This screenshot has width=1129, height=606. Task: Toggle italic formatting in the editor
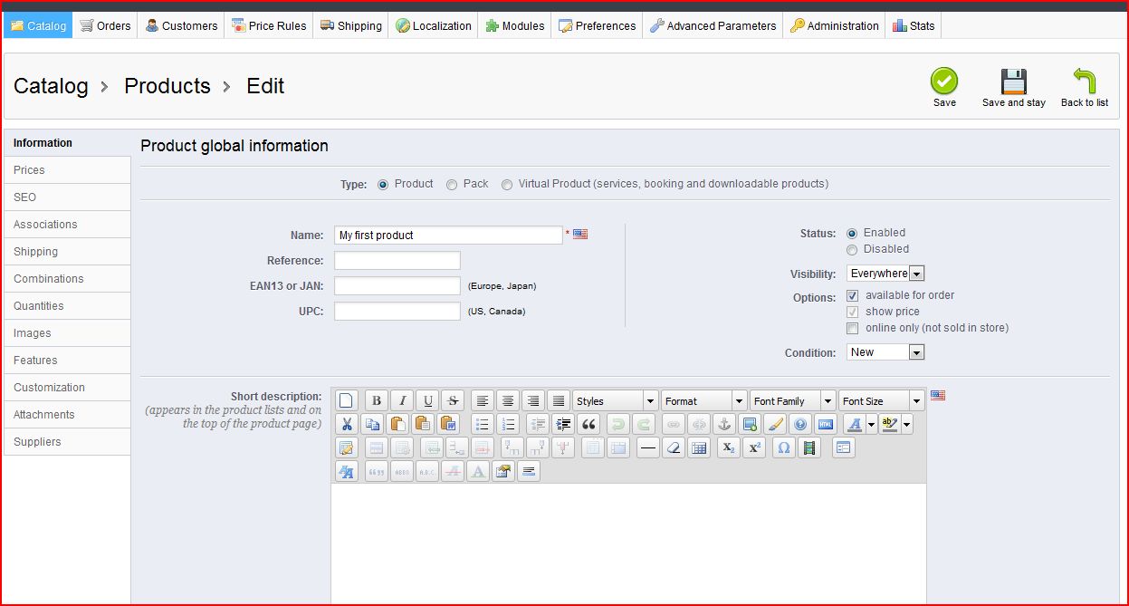pos(402,400)
